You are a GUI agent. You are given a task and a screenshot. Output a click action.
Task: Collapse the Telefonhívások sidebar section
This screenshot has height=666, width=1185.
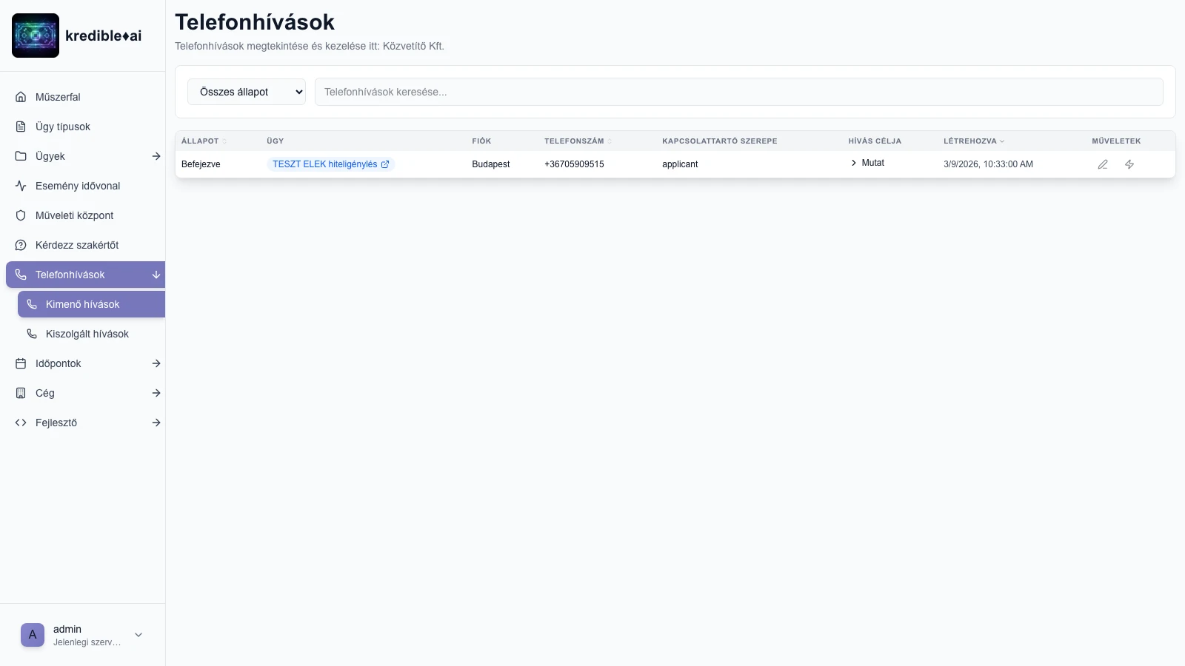(x=156, y=275)
